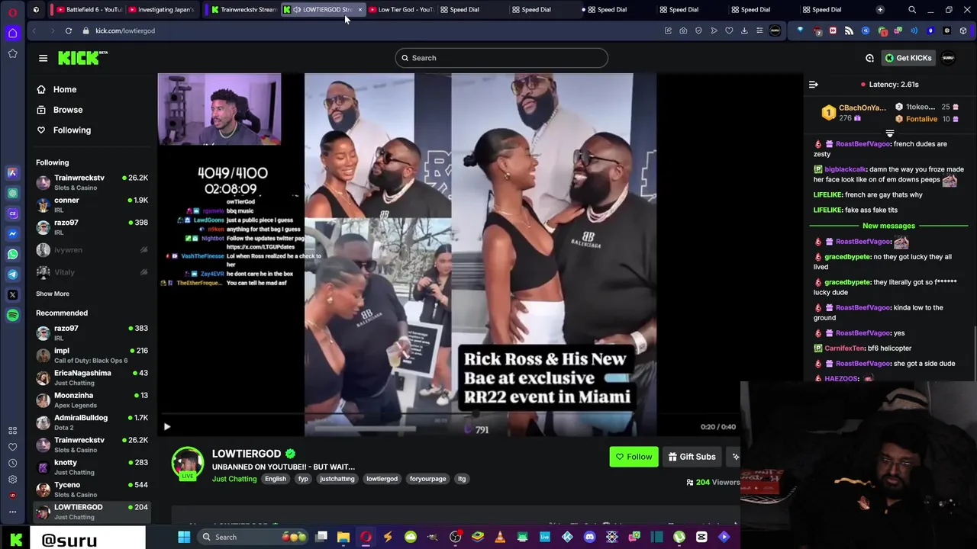Click the fyp tag
The image size is (977, 549).
pos(303,479)
